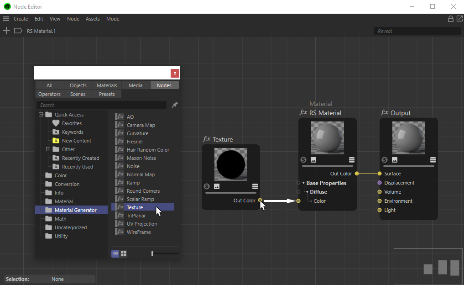Close the node asset browser popup
Viewport: 464px width, 285px height.
175,73
